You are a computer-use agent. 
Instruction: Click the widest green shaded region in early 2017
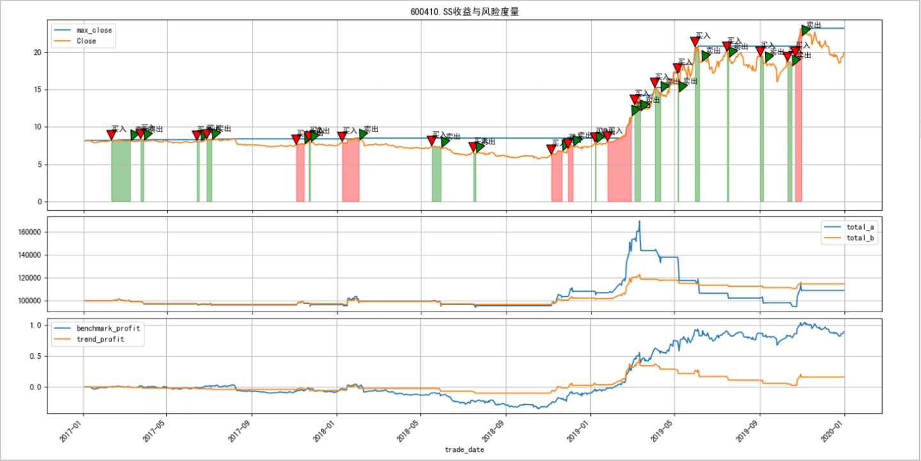click(x=121, y=170)
